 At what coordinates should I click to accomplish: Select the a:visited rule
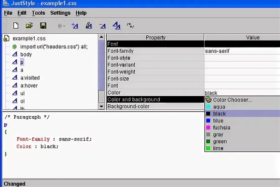pyautogui.click(x=30, y=78)
